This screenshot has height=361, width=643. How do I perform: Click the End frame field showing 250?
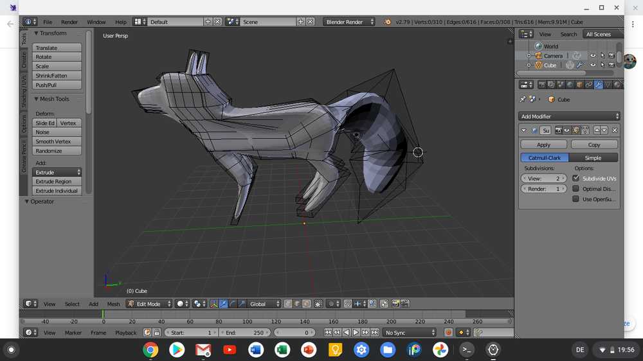click(x=244, y=333)
